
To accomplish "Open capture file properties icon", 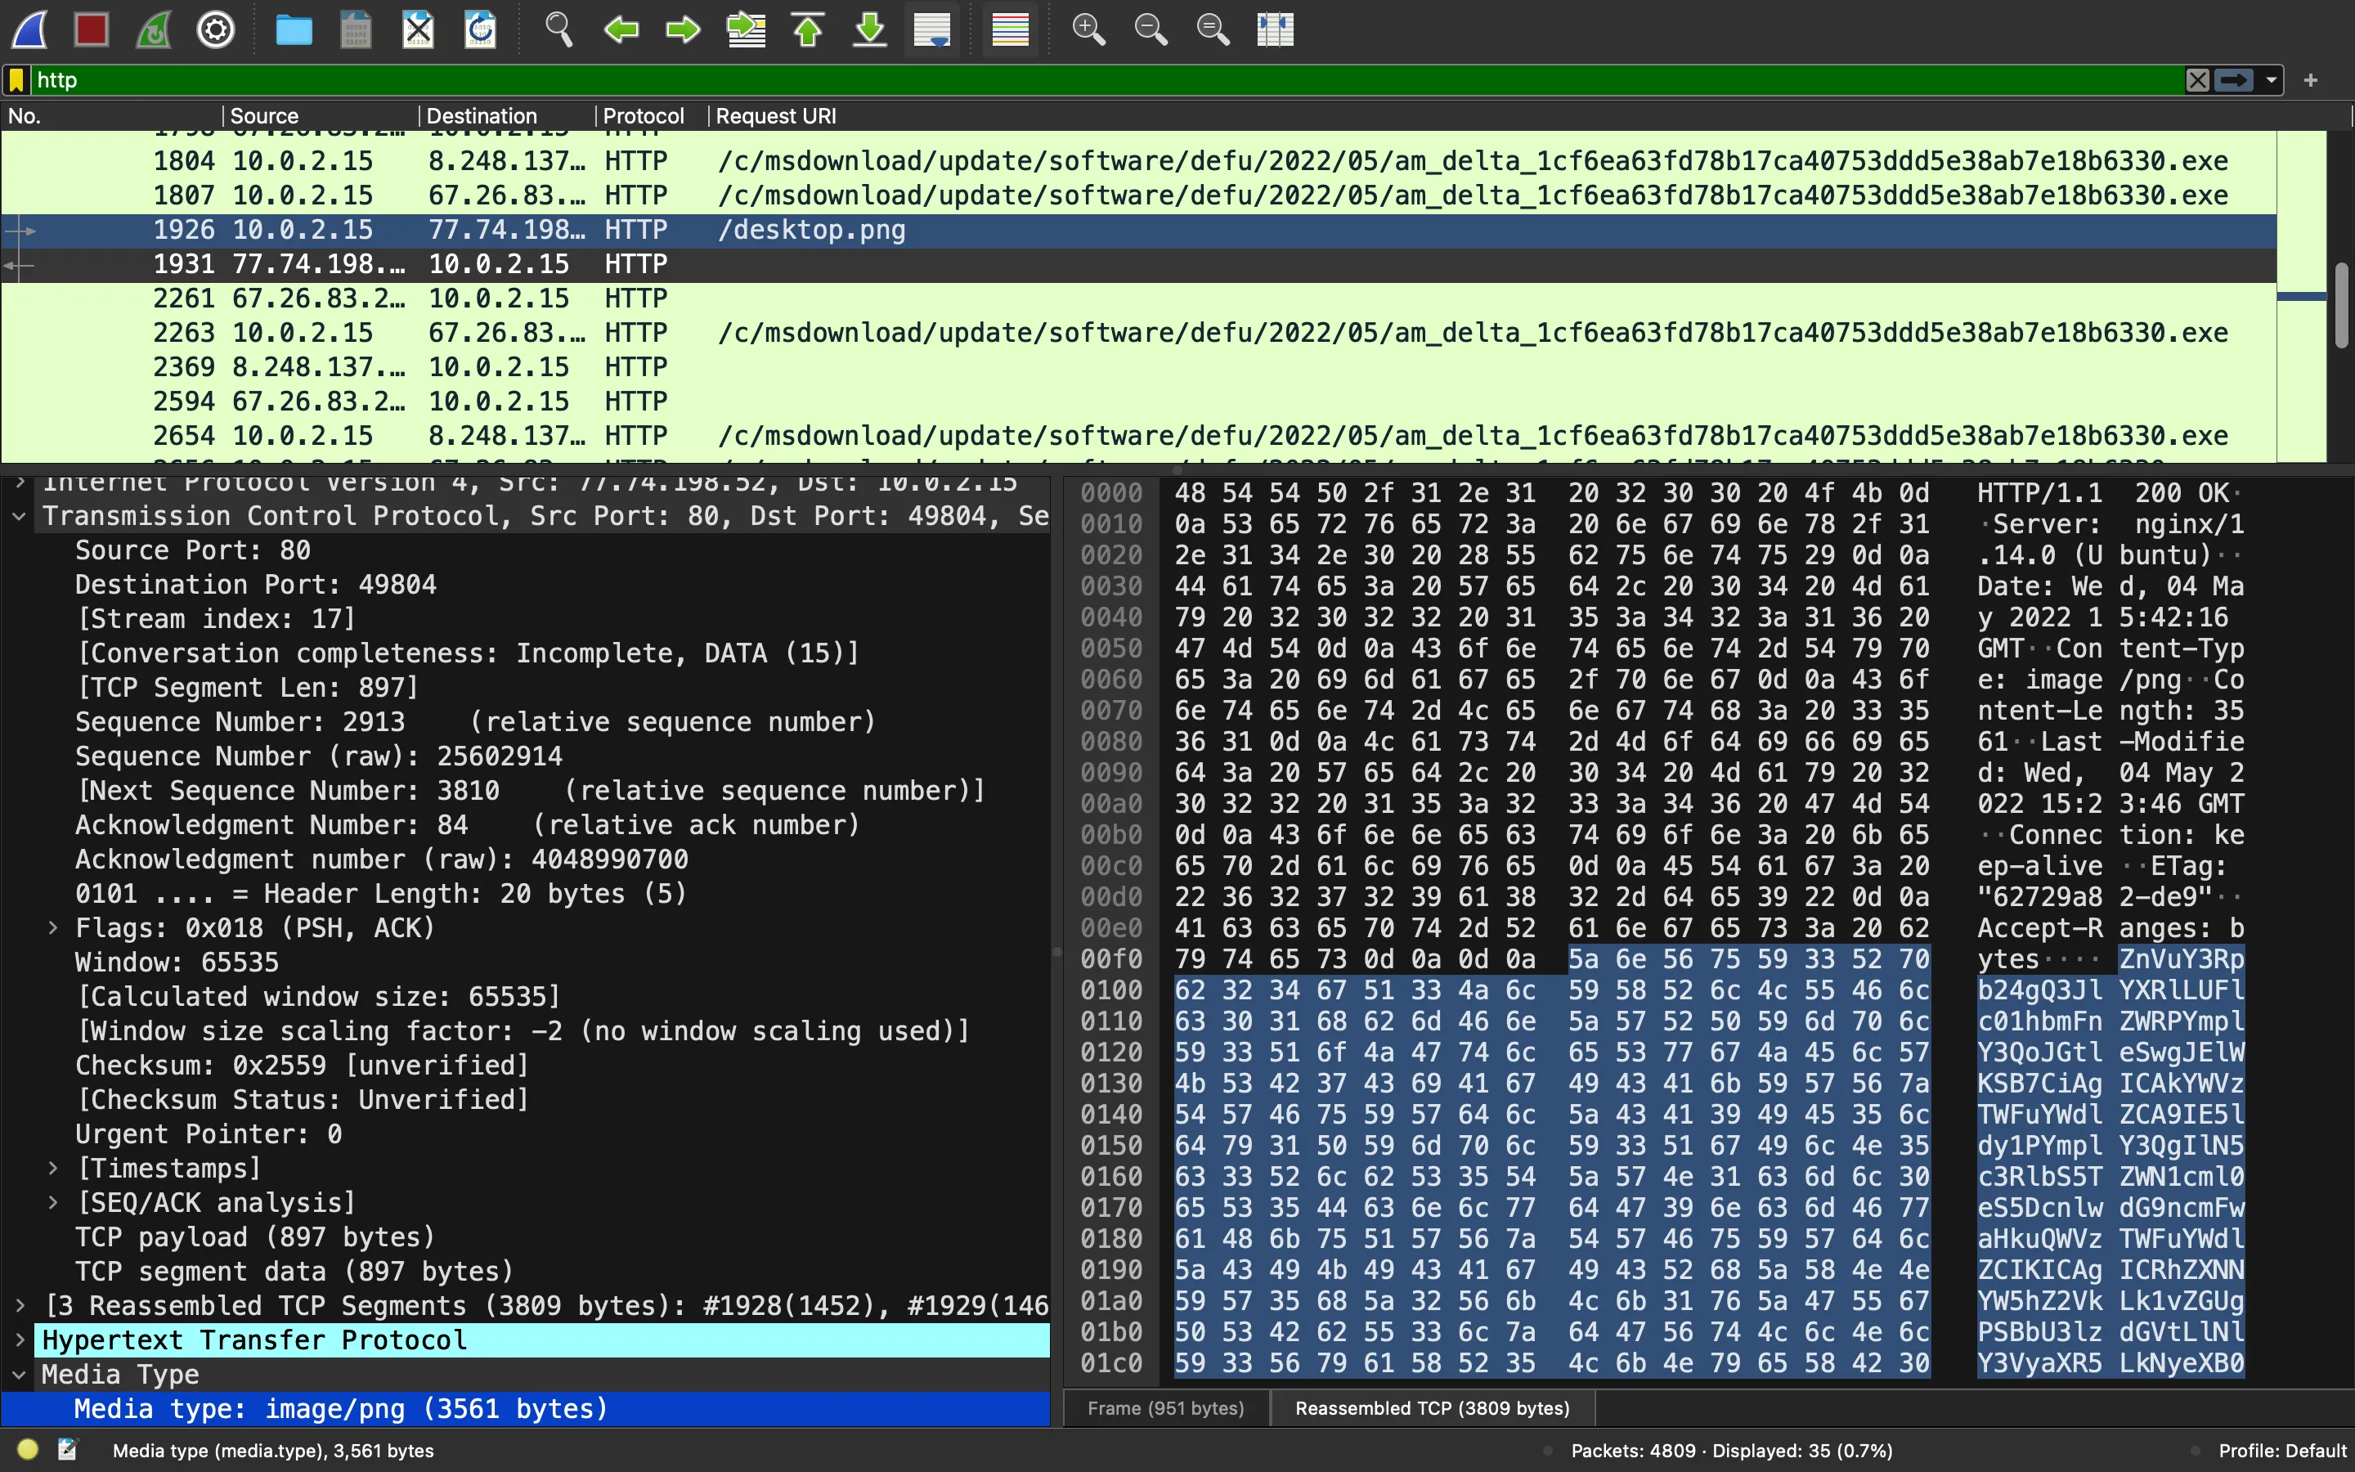I will 67,1450.
